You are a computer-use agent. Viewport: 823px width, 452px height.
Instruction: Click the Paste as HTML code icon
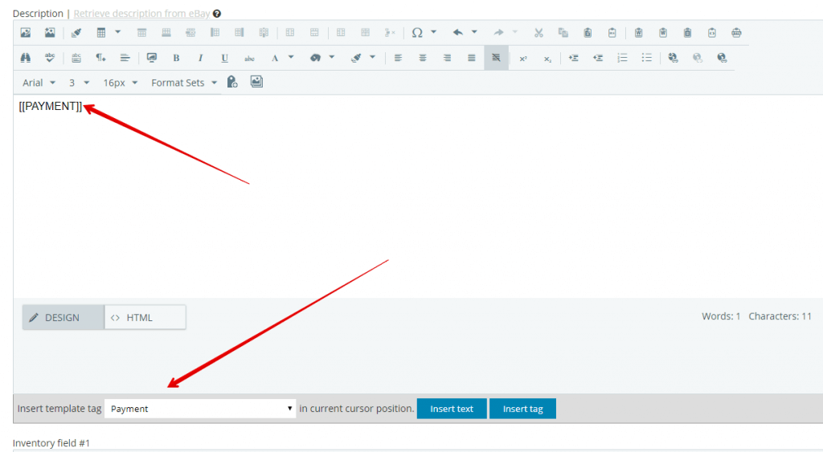click(712, 32)
